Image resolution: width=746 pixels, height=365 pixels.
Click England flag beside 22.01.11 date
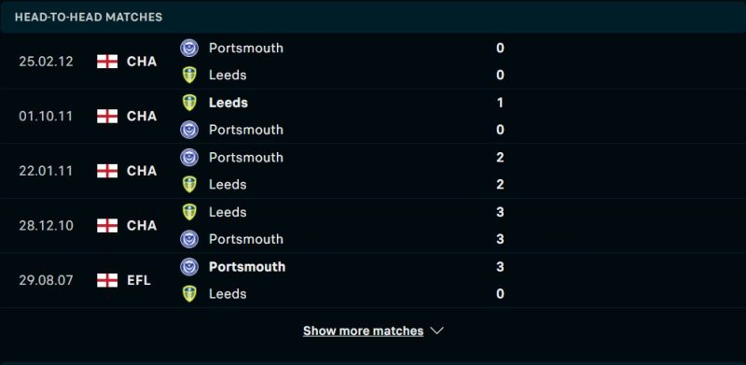(107, 171)
